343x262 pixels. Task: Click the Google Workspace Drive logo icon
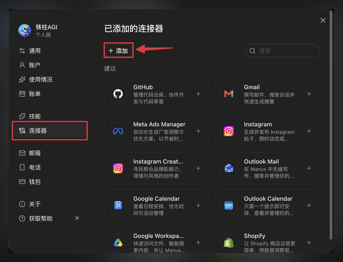click(x=118, y=243)
